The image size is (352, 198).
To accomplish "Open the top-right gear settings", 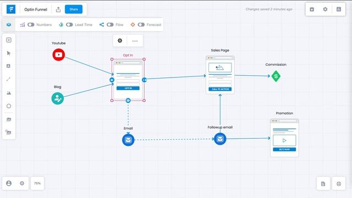I will pyautogui.click(x=325, y=9).
